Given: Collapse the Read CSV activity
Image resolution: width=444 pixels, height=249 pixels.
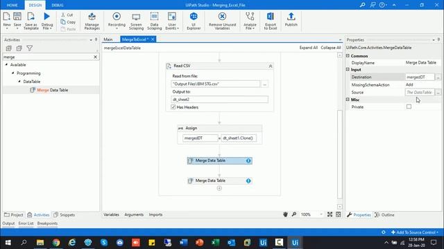Looking at the screenshot, I should 271,66.
